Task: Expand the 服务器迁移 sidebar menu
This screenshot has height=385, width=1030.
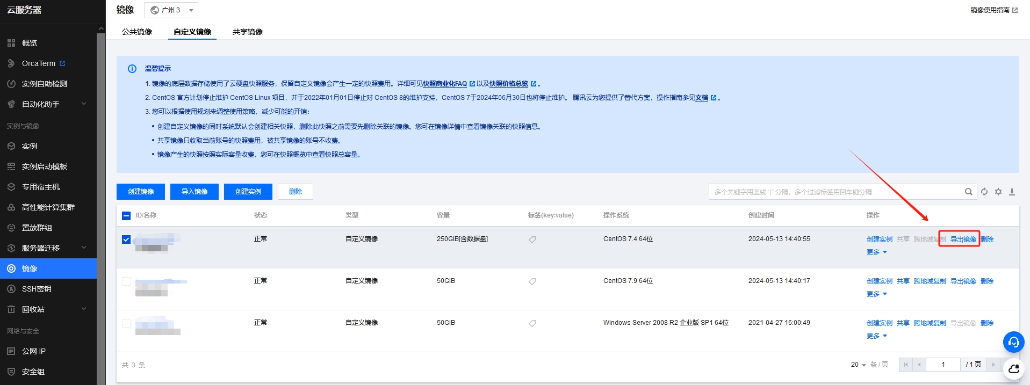Action: point(84,248)
